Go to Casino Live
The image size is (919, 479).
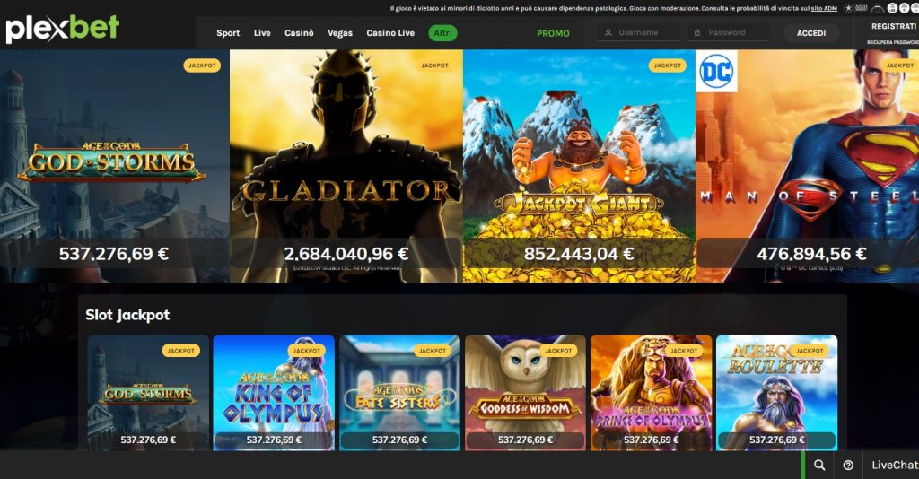click(x=390, y=33)
